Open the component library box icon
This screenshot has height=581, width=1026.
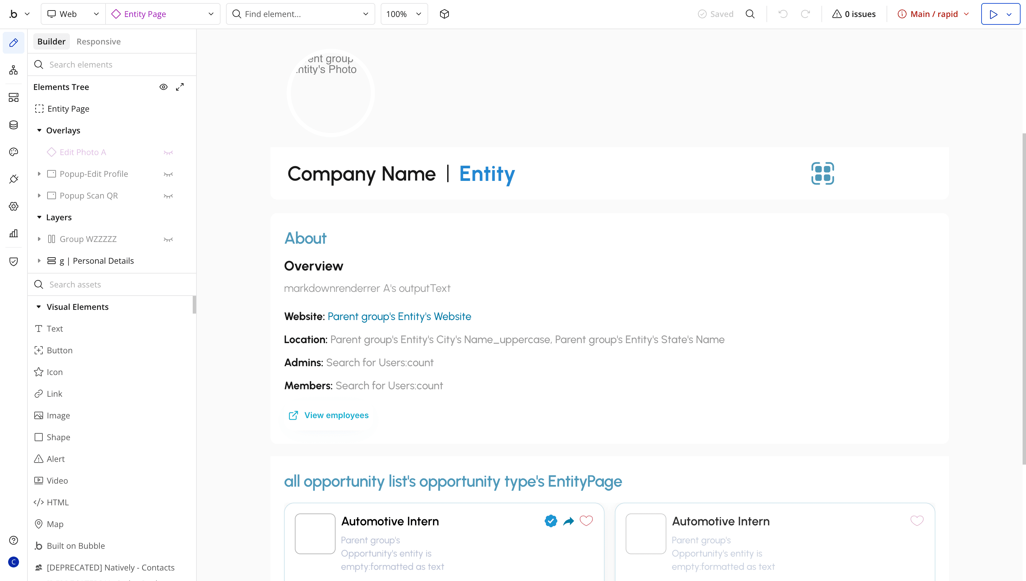(x=444, y=14)
